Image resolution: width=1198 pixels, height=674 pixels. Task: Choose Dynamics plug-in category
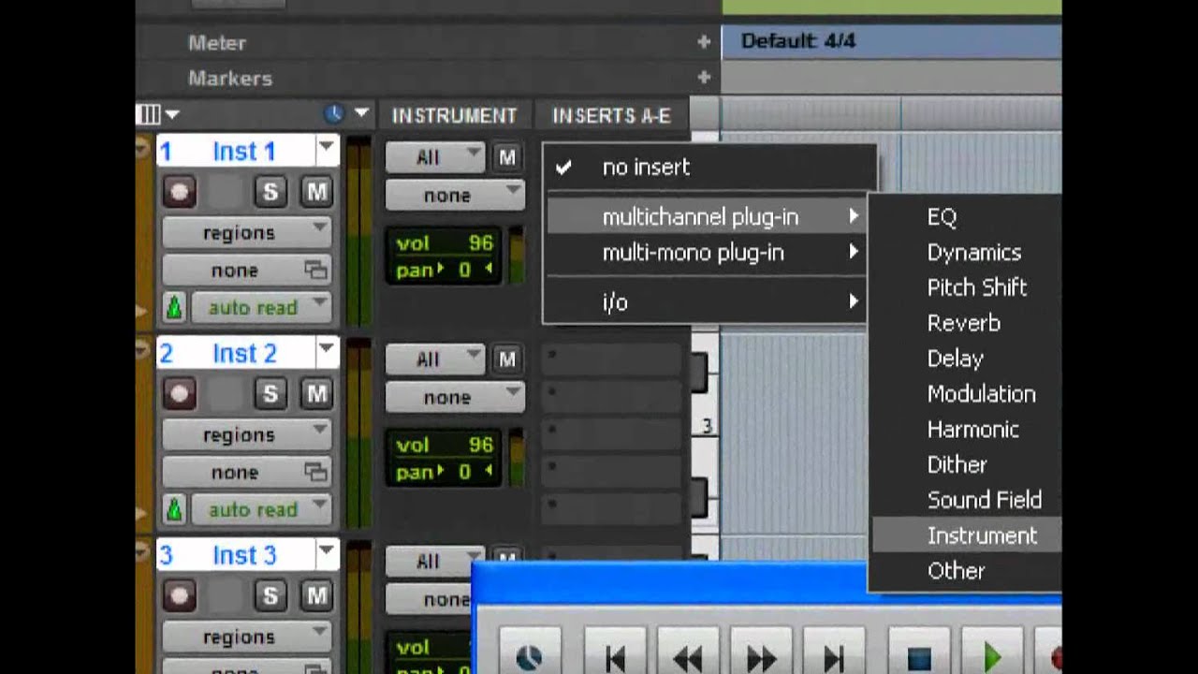click(x=965, y=253)
